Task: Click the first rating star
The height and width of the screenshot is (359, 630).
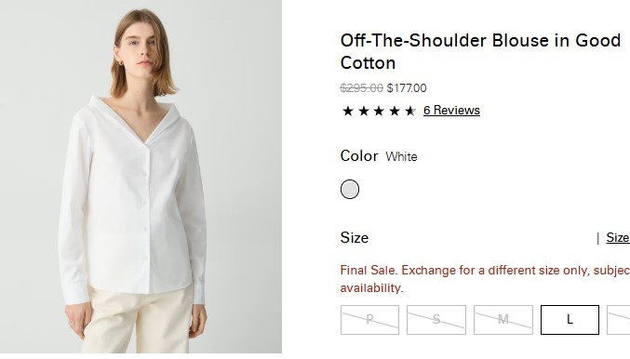Action: click(348, 111)
